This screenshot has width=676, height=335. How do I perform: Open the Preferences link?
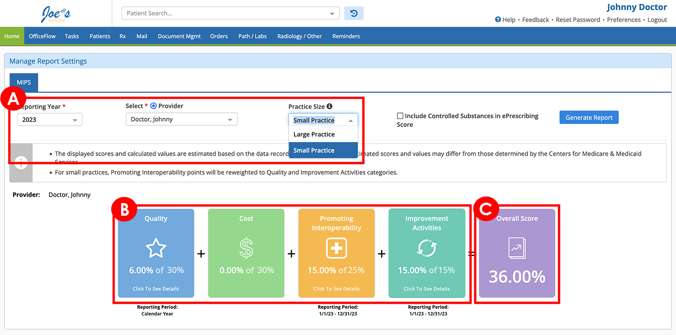pyautogui.click(x=623, y=20)
